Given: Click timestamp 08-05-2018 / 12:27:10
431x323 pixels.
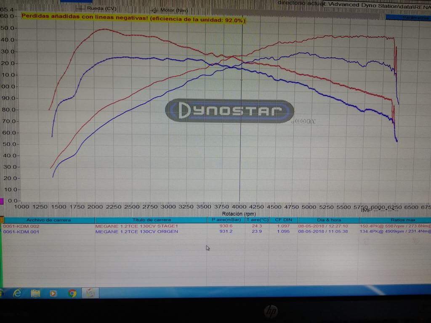Looking at the screenshot, I should (x=323, y=226).
